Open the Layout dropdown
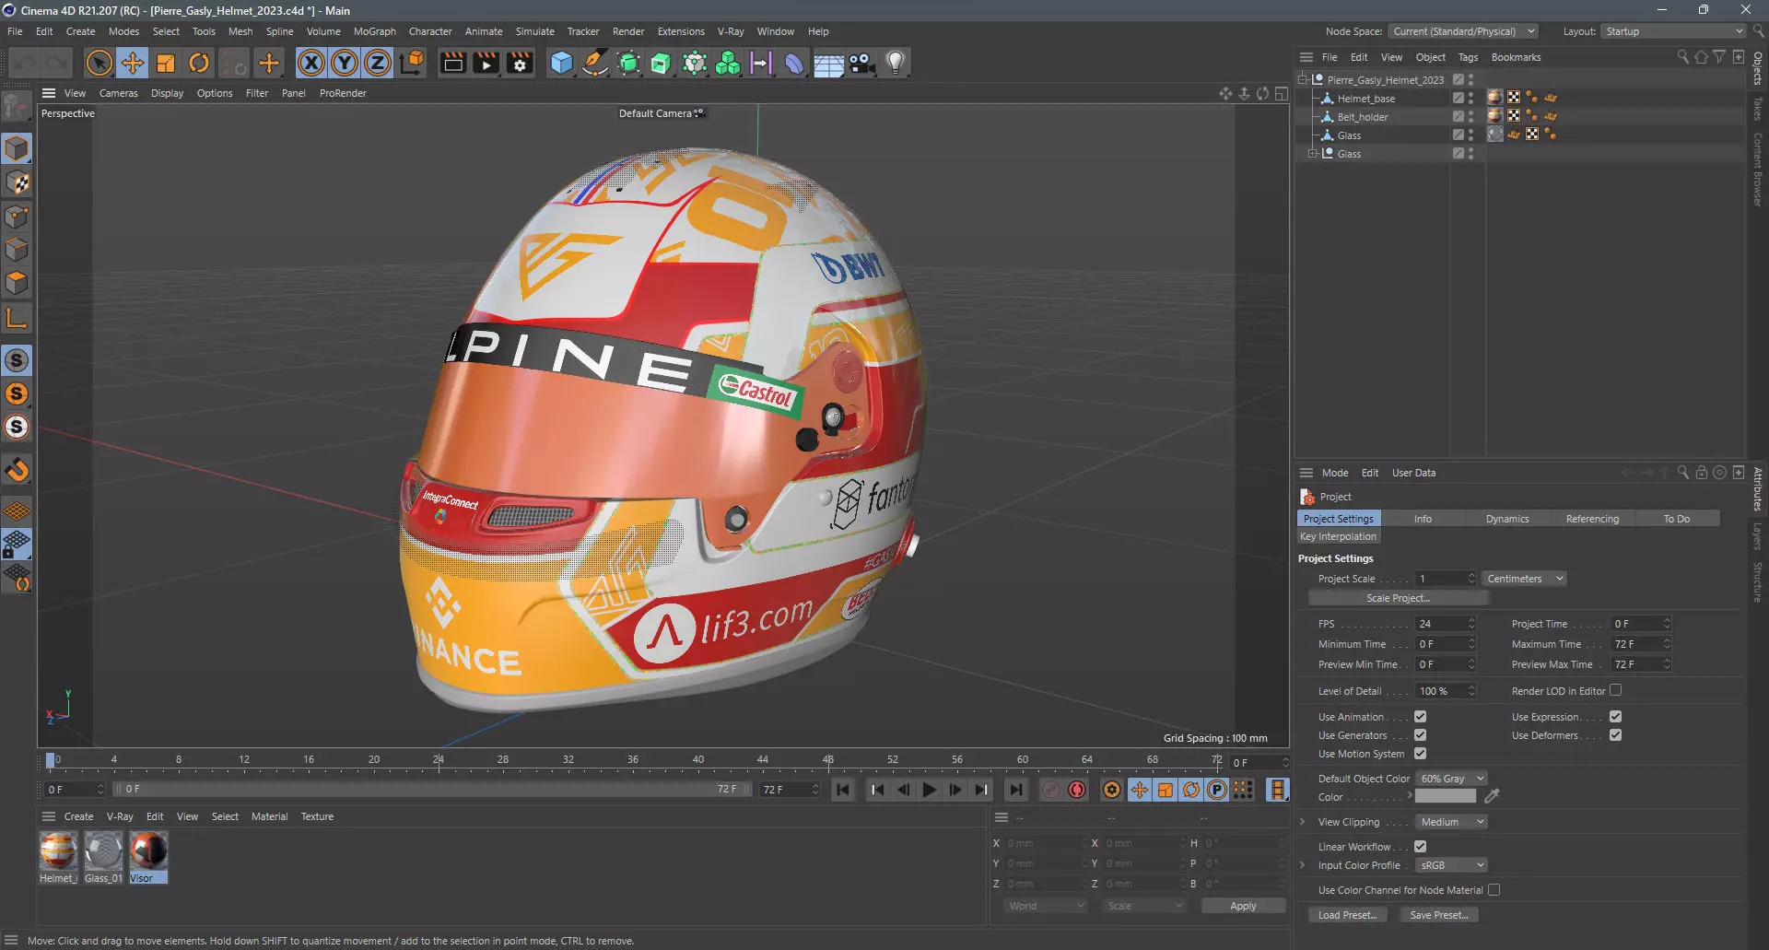The image size is (1769, 950). [x=1673, y=31]
